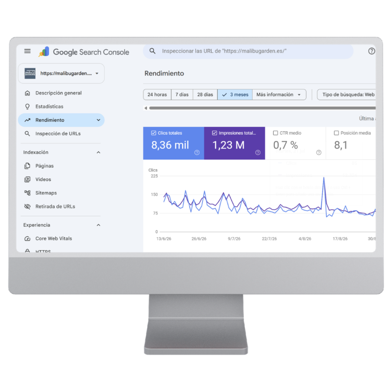392x392 pixels.
Task: Click the 8,36 mil clicks value
Action: (170, 145)
